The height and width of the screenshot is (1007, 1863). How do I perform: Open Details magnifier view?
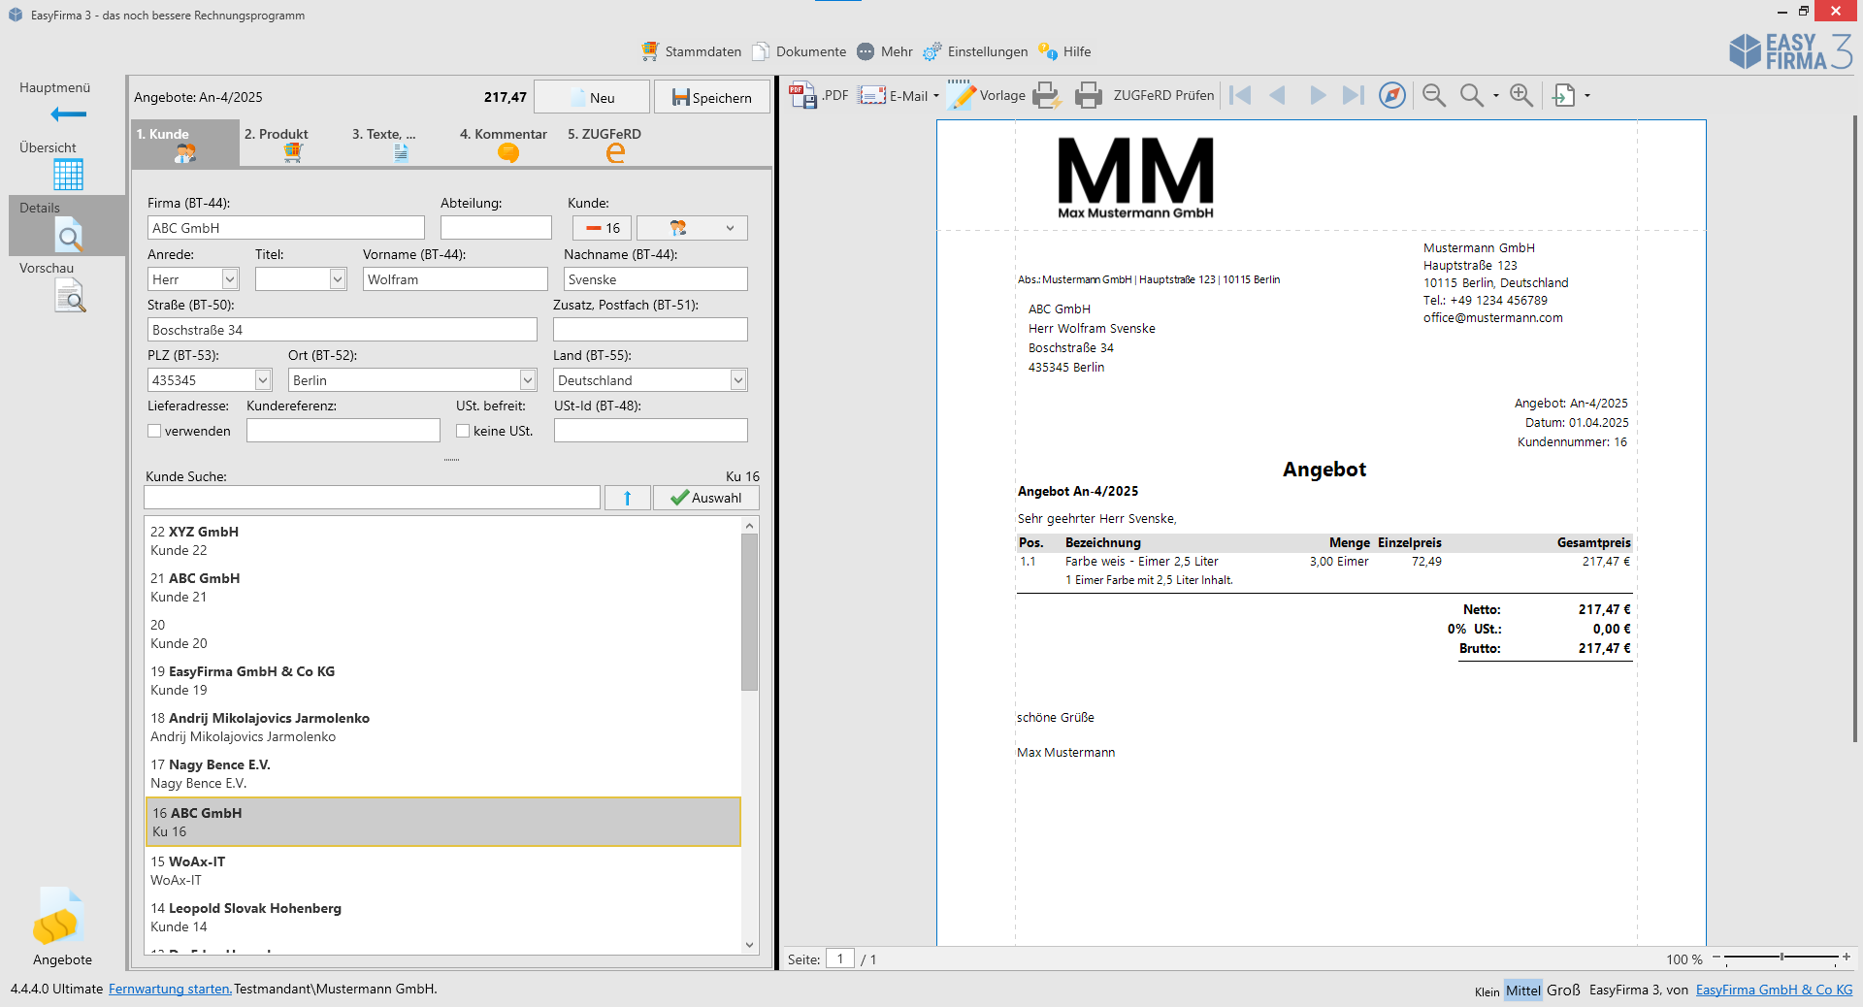click(x=68, y=235)
